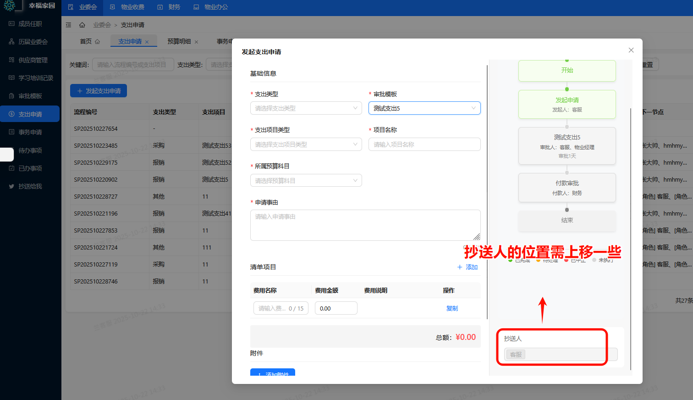Open 成员任职 in the sidebar
Image resolution: width=693 pixels, height=400 pixels.
[x=30, y=24]
